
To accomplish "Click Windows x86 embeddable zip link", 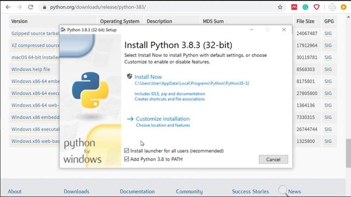I will 35,117.
